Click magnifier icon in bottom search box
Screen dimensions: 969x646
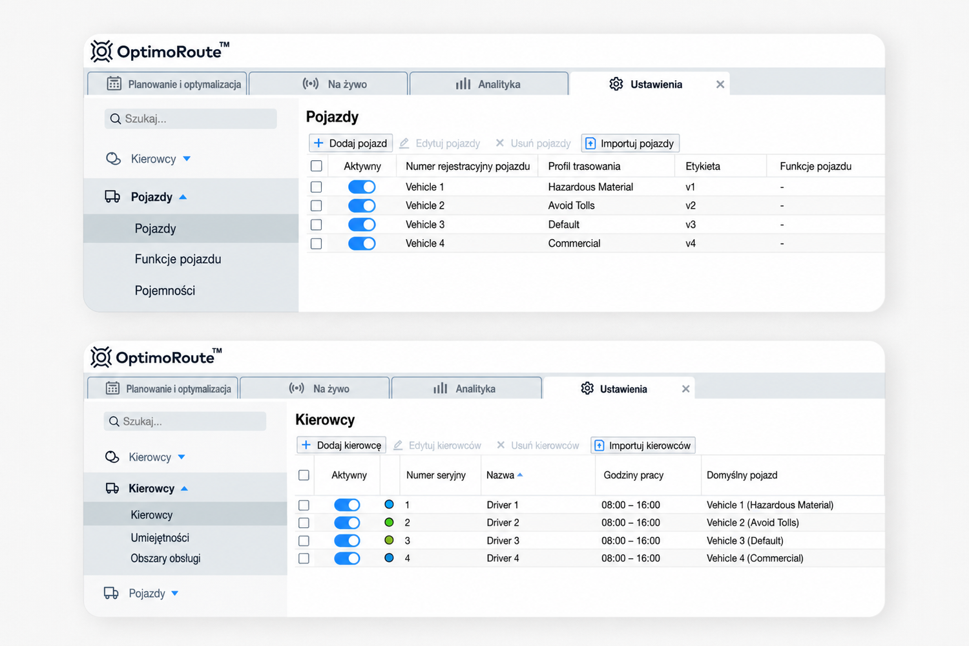coord(114,421)
